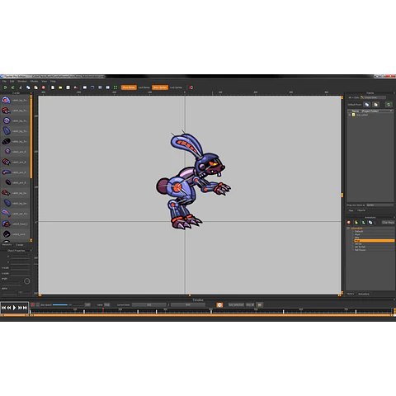Refresh the Palette with the green arrows icon
This screenshot has width=396, height=396.
click(x=389, y=105)
